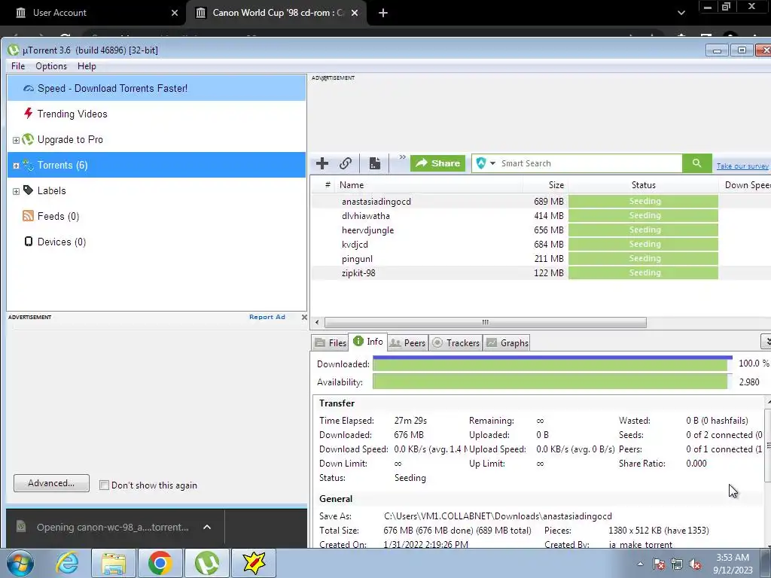The image size is (771, 578).
Task: Click the Report Ad link
Action: [x=267, y=317]
